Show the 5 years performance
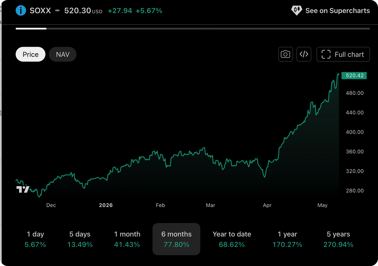The image size is (378, 266). (338, 239)
